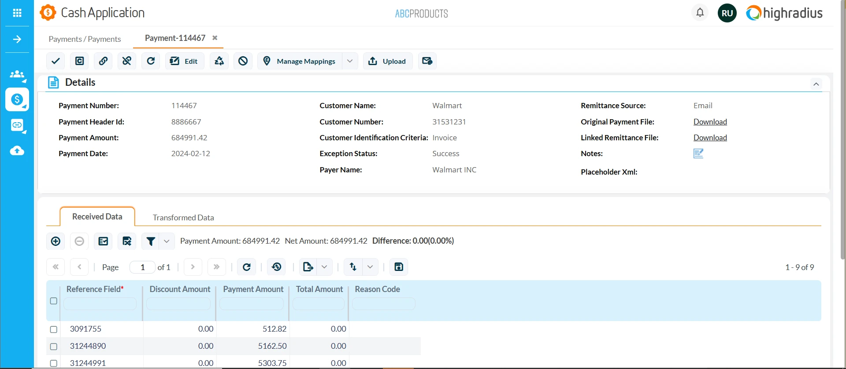
Task: Open the cloud upload sidebar icon
Action: point(17,151)
